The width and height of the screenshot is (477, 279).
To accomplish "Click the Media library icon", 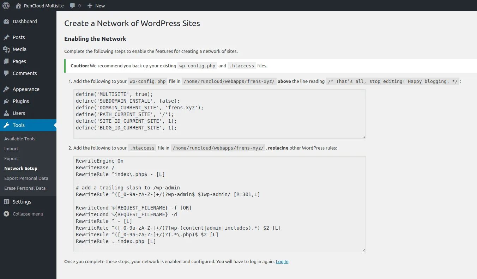I will tap(6, 49).
